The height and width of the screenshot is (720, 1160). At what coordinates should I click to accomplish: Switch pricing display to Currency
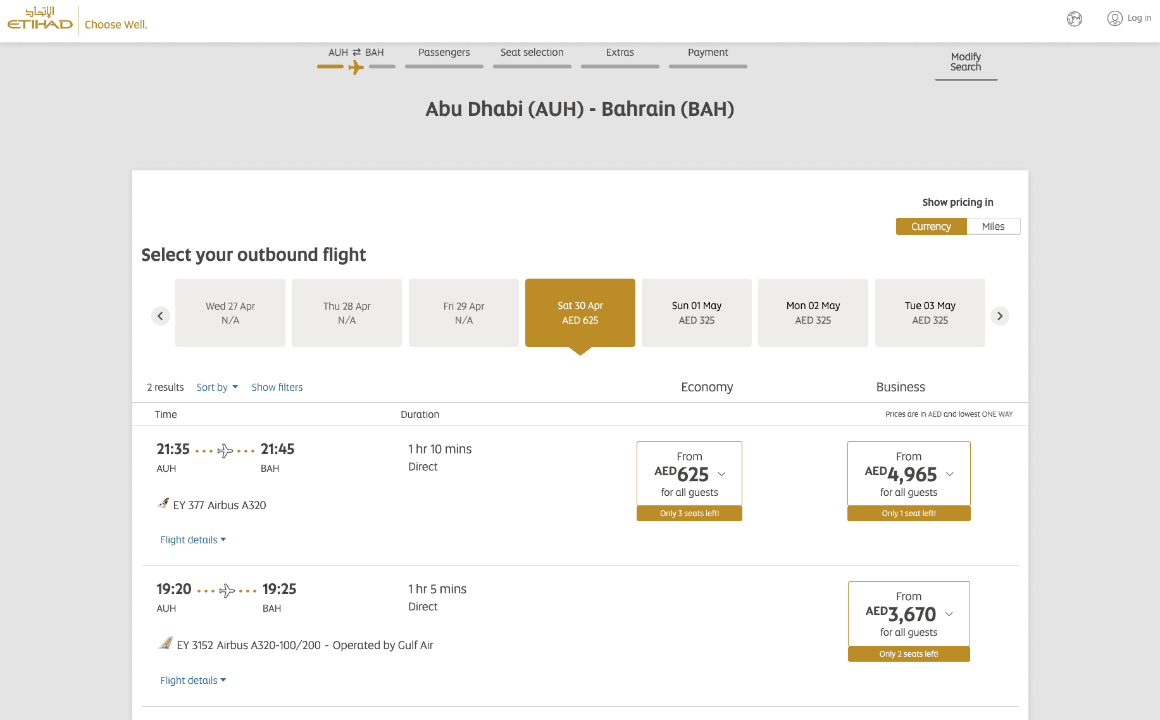point(931,227)
